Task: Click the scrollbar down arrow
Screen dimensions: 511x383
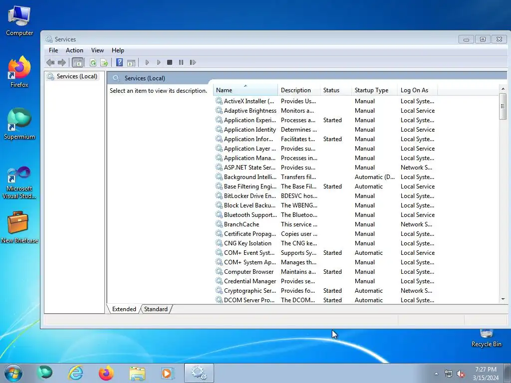Action: 503,299
